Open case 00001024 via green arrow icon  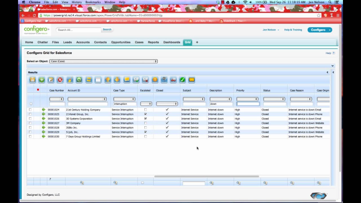coord(43,110)
